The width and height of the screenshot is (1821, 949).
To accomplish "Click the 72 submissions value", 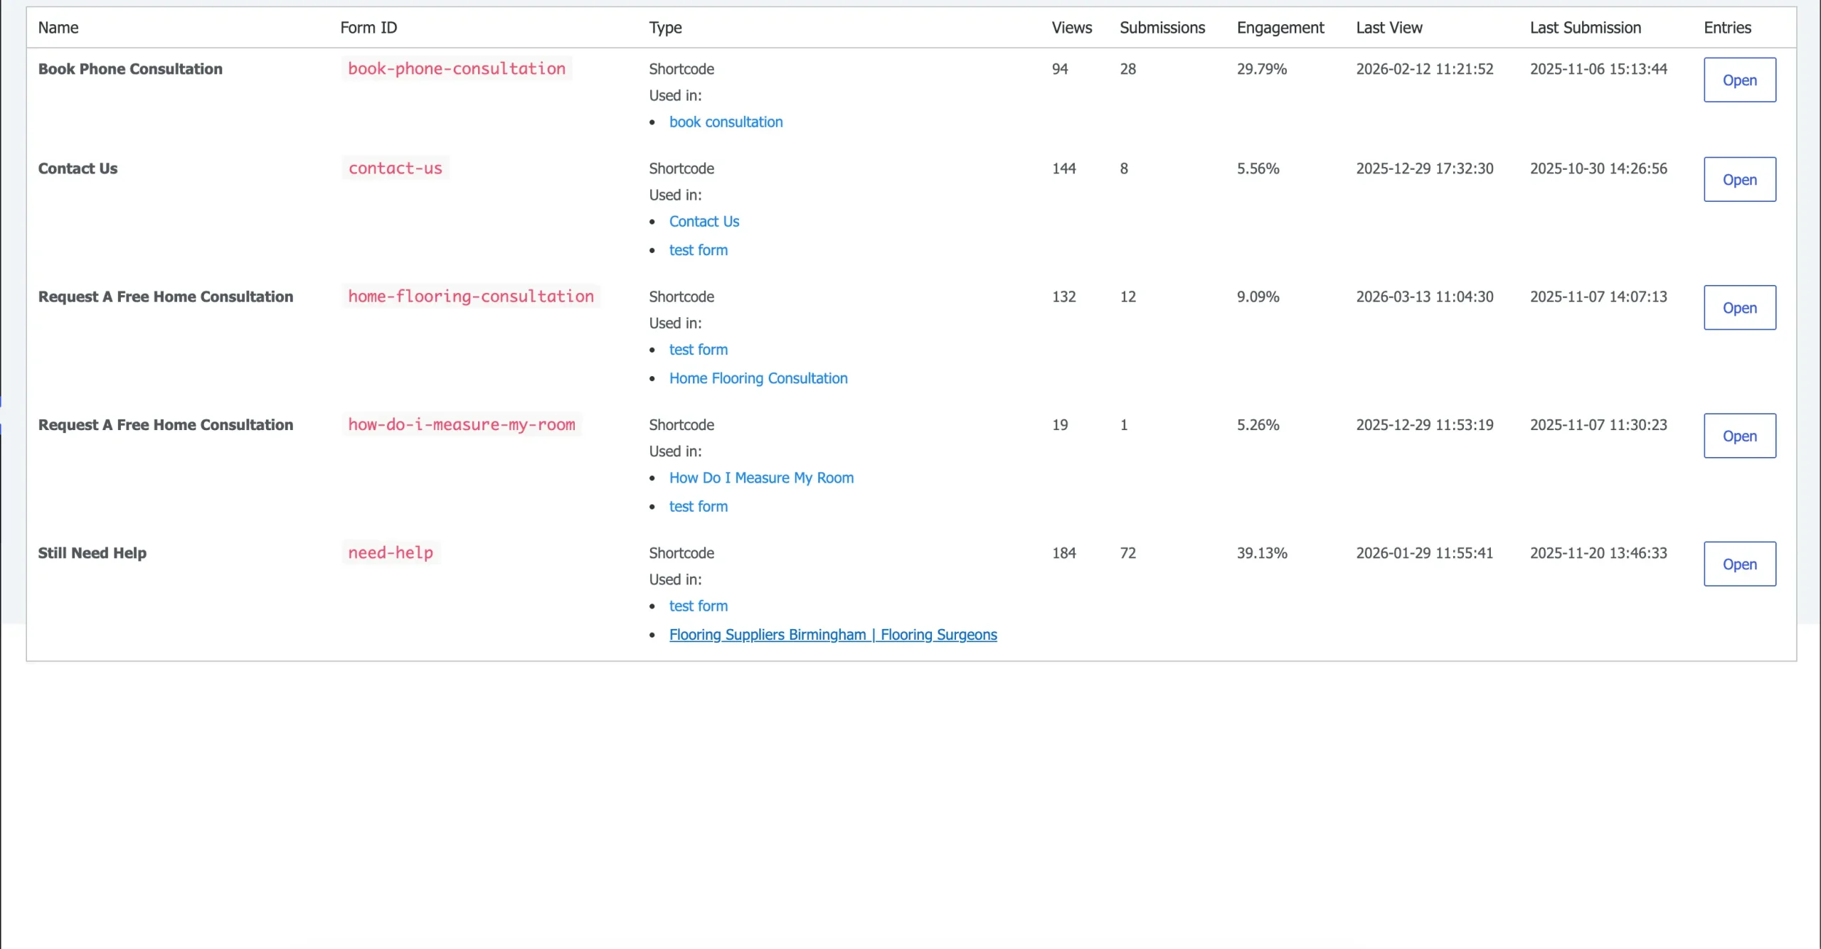I will [1128, 553].
